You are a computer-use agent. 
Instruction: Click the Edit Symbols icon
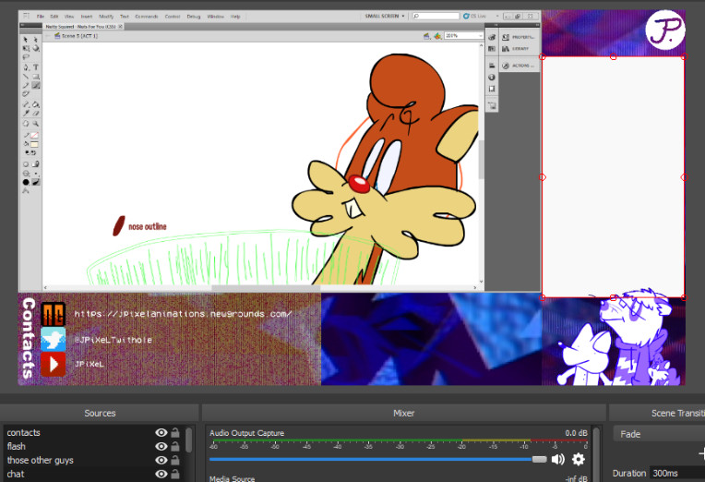pos(437,36)
